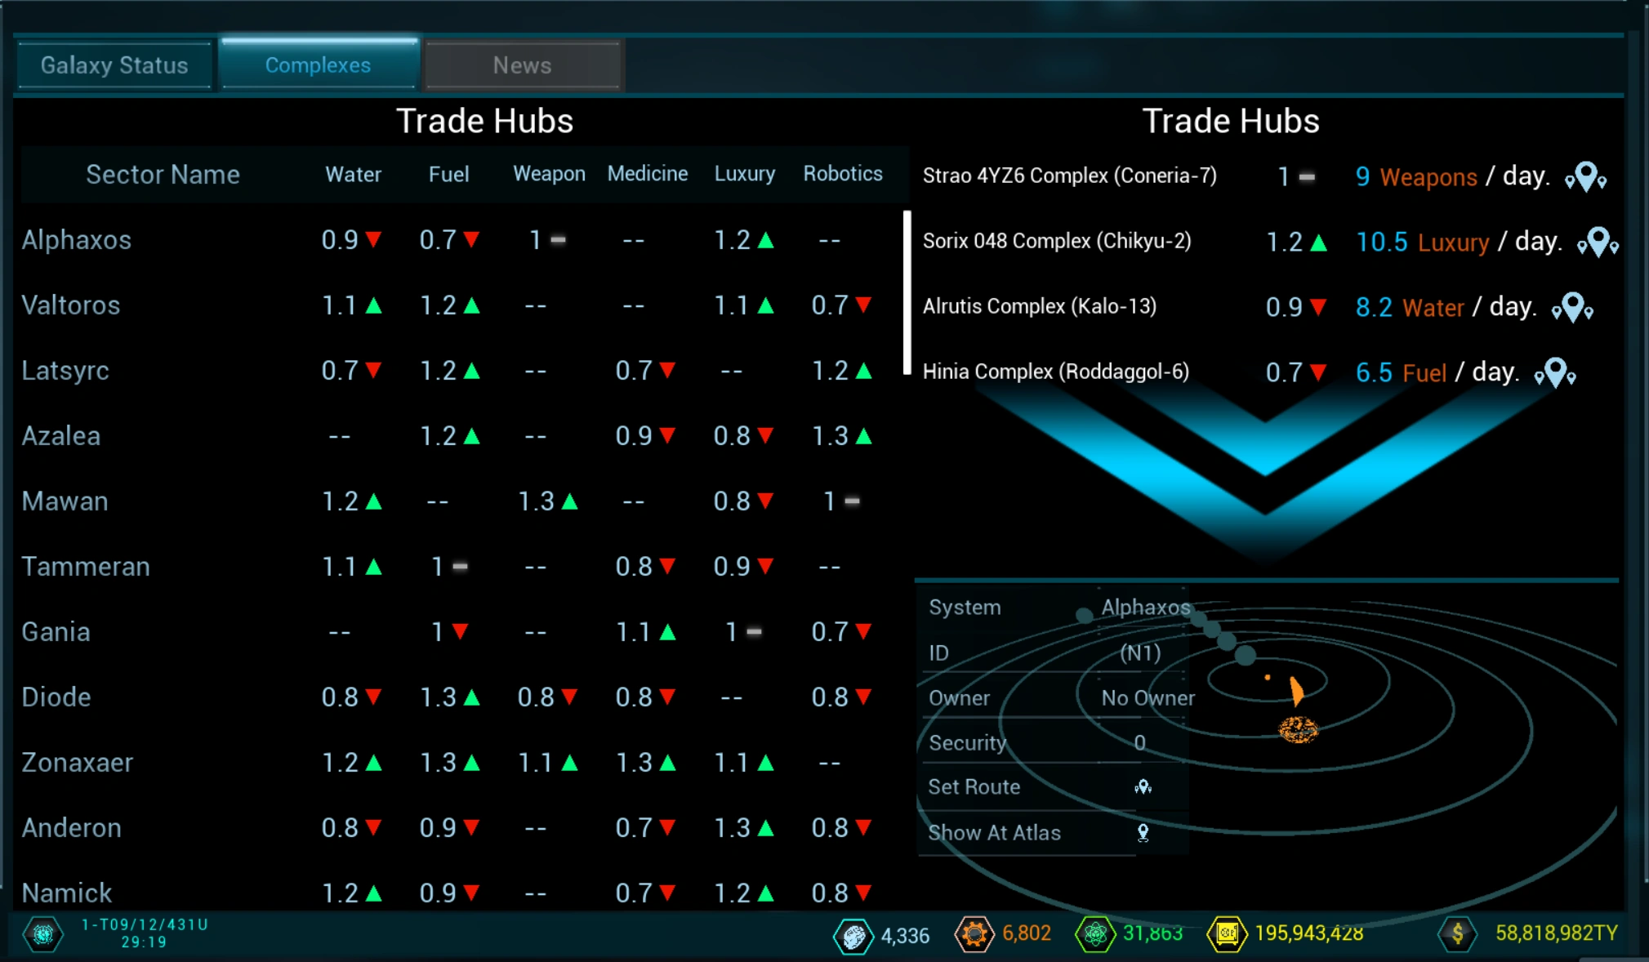Click route pin icon for Hinia Complex
1649x962 pixels.
click(x=1554, y=372)
